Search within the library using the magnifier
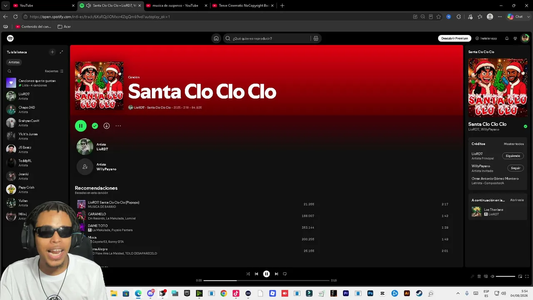The width and height of the screenshot is (533, 300). pyautogui.click(x=10, y=71)
